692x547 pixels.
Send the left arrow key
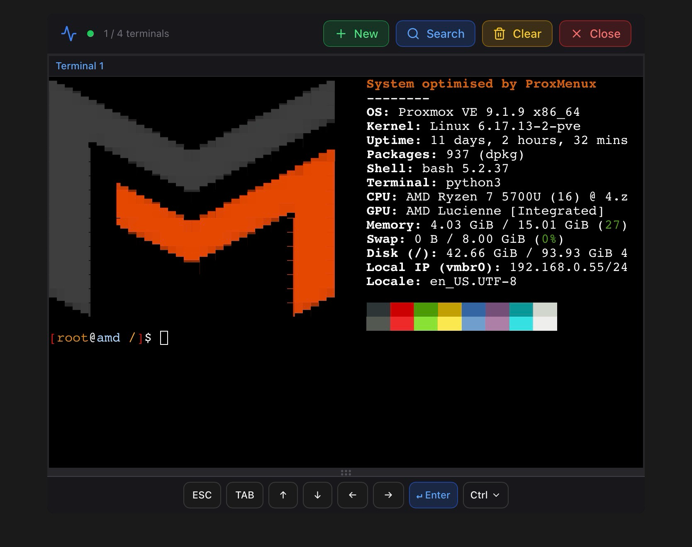353,495
